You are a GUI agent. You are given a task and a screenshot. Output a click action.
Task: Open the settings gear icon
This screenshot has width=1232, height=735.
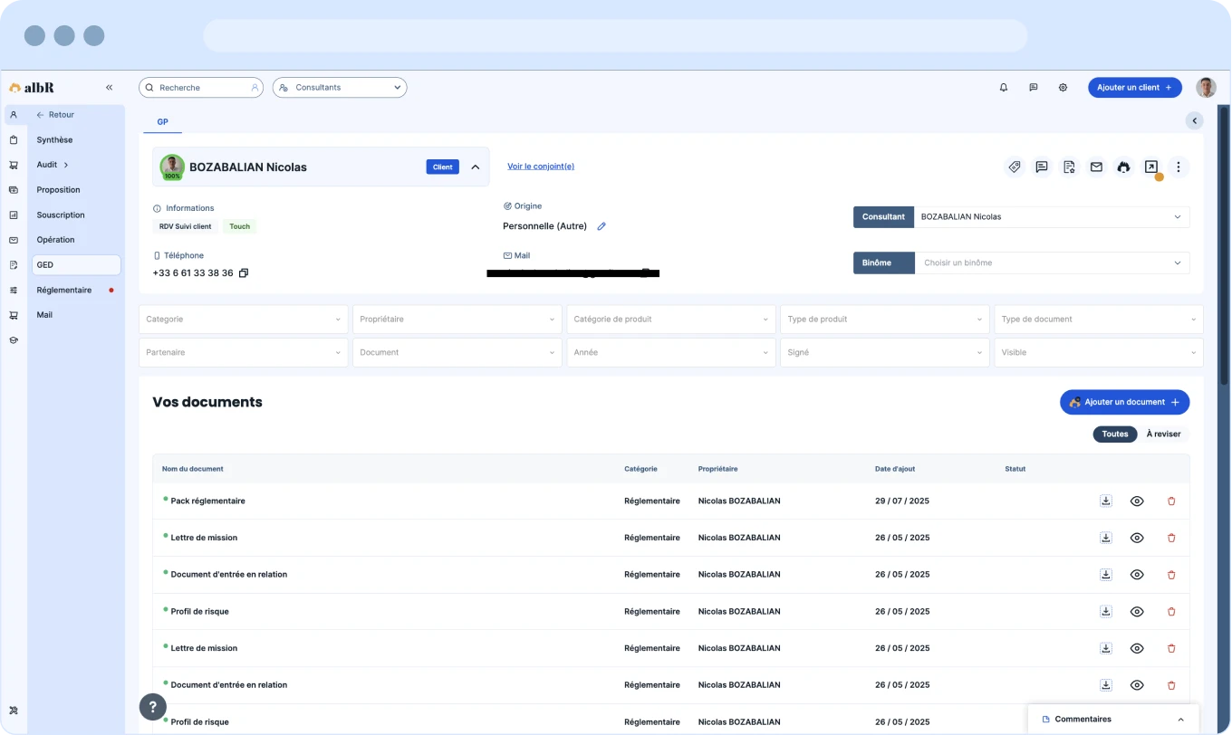point(1063,88)
